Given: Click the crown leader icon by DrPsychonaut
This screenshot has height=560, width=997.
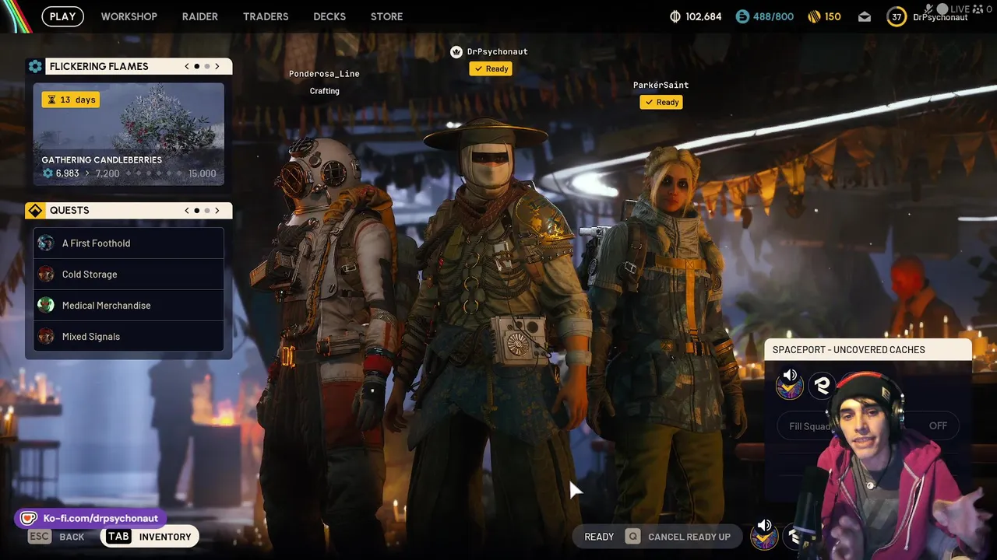Looking at the screenshot, I should [x=456, y=51].
